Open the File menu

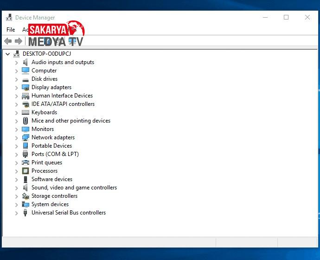pos(11,30)
